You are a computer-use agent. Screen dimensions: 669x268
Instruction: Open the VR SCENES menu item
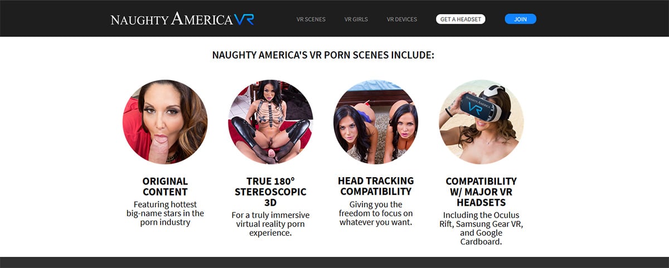click(x=311, y=19)
